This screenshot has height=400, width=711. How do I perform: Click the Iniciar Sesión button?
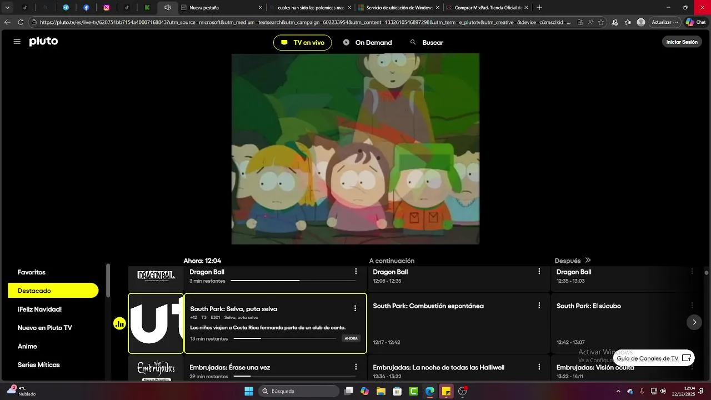pyautogui.click(x=682, y=42)
